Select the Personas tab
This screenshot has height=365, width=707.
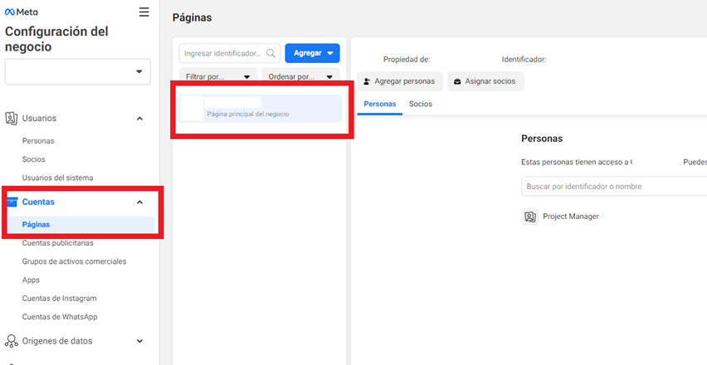[380, 105]
